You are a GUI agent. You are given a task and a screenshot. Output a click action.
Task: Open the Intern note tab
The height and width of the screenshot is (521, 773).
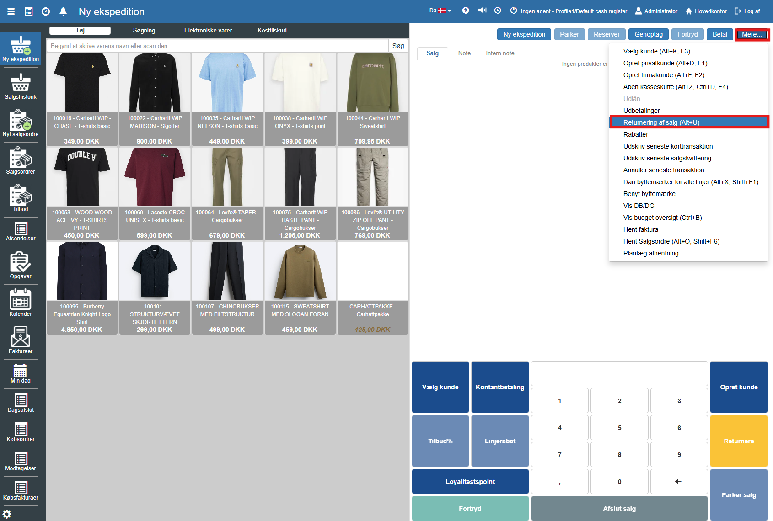(x=500, y=53)
